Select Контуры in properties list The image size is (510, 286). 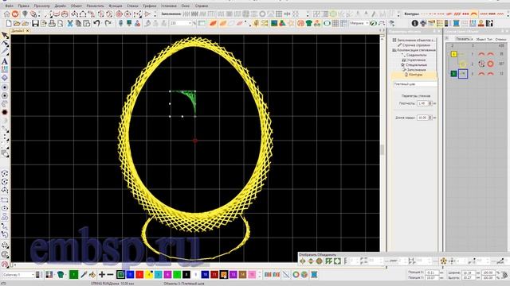[414, 75]
